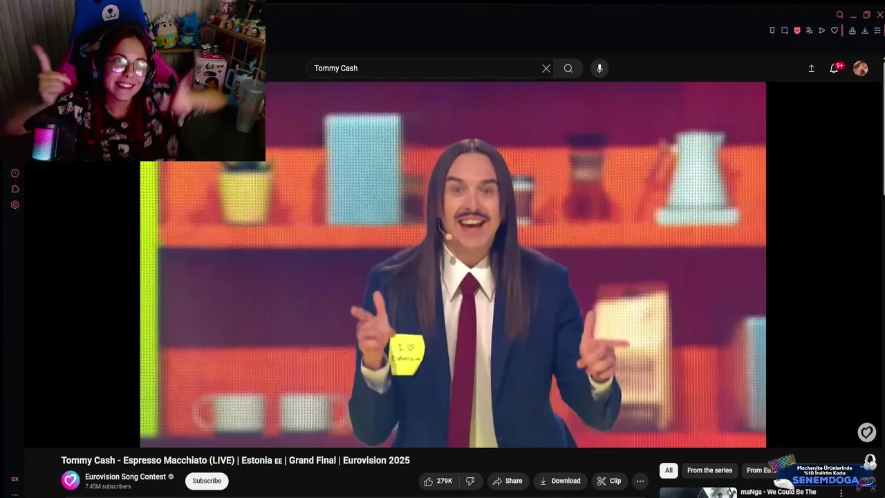Subscribe to Eurovision Song Contest channel
This screenshot has width=885, height=498.
207,481
